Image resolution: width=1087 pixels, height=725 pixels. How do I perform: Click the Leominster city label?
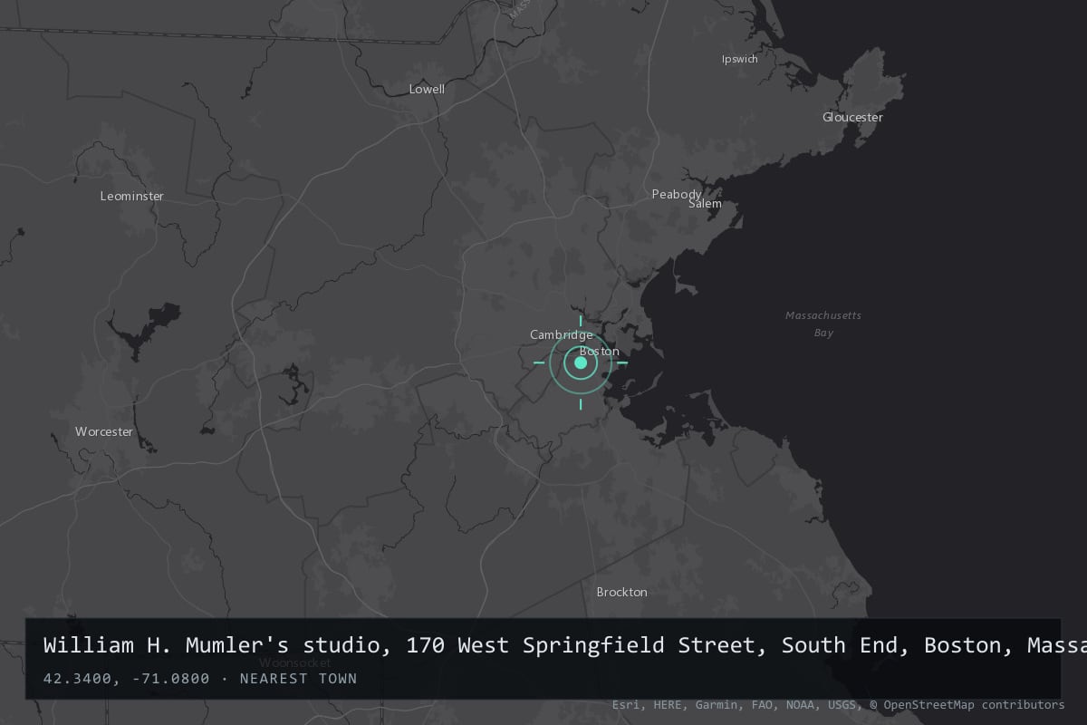click(132, 196)
